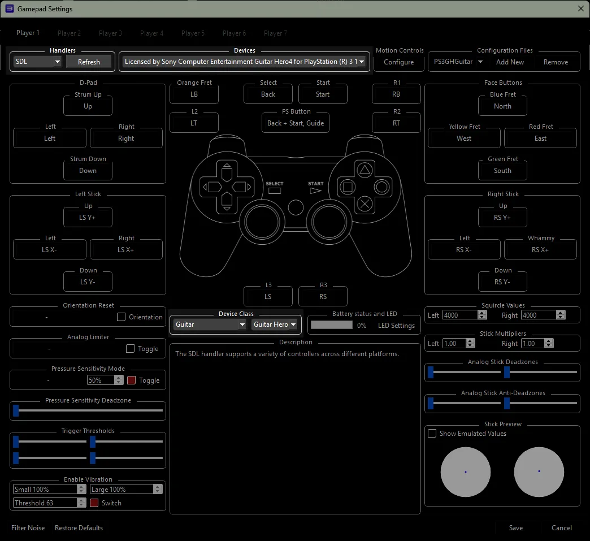Click right analog stick on controller diagram
Screen dimensions: 590x541
click(x=329, y=222)
